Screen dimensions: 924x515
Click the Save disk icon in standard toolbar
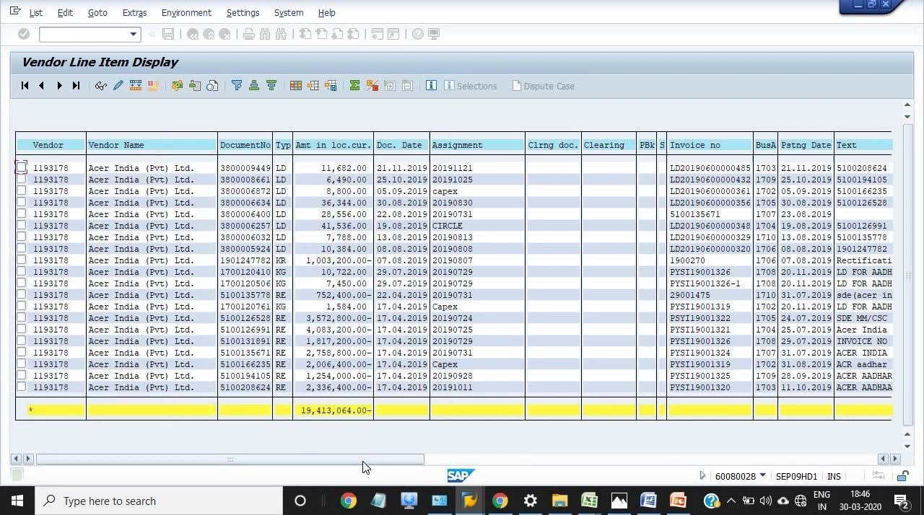point(168,34)
